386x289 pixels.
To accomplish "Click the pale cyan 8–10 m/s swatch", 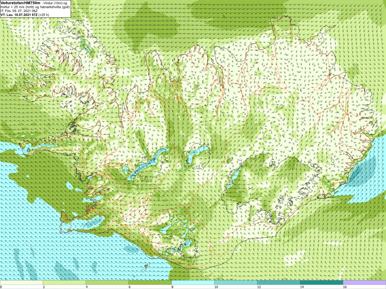I will (193, 283).
